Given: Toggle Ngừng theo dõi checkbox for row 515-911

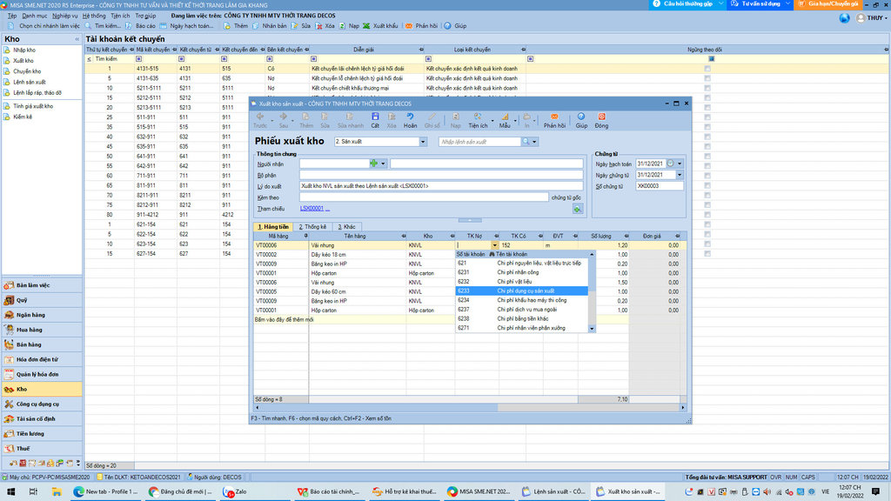Looking at the screenshot, I should [707, 127].
